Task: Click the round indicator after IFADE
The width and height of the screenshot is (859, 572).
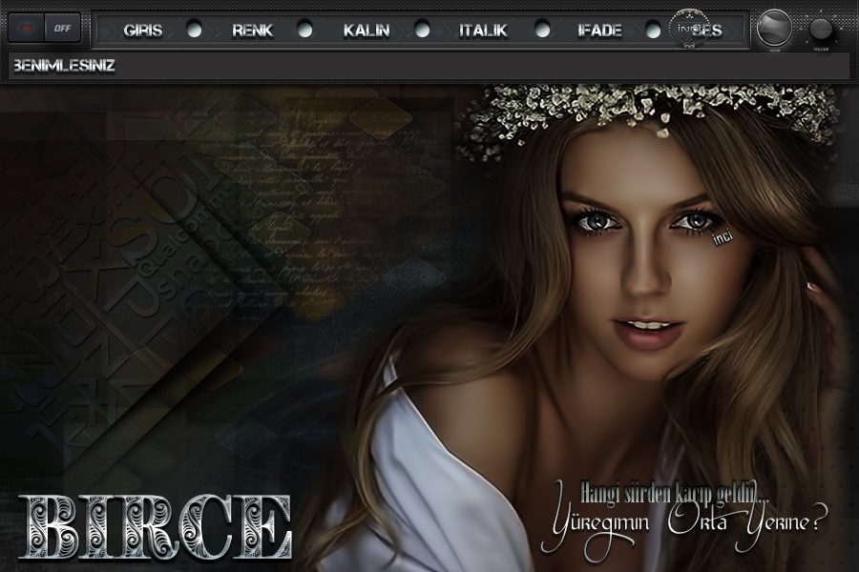Action: [x=653, y=30]
